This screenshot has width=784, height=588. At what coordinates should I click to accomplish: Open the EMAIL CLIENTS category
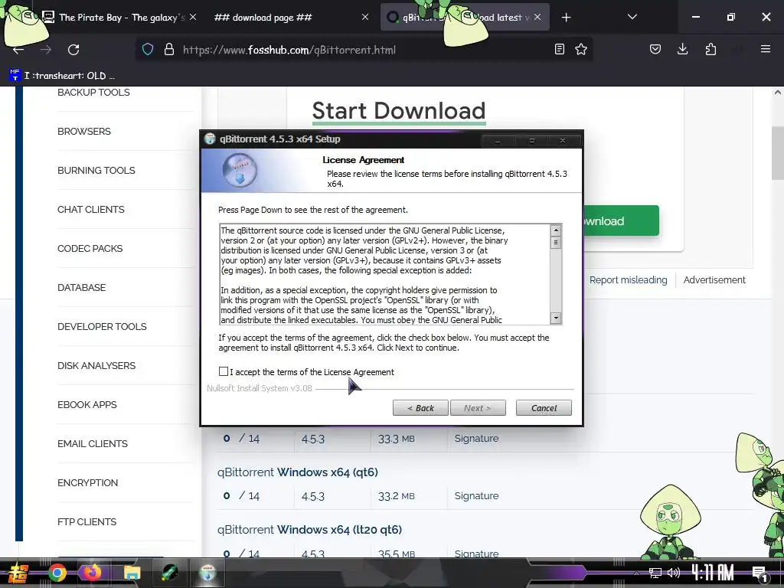click(93, 443)
